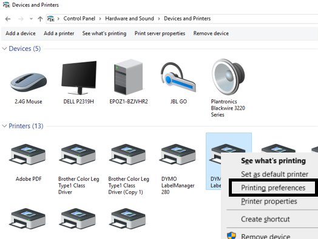Image resolution: width=318 pixels, height=239 pixels.
Task: Open Print server properties
Action: tap(160, 33)
